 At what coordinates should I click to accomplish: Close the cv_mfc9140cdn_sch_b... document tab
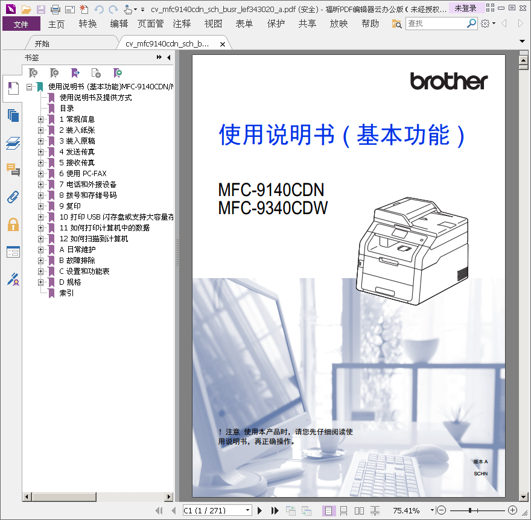pos(223,44)
